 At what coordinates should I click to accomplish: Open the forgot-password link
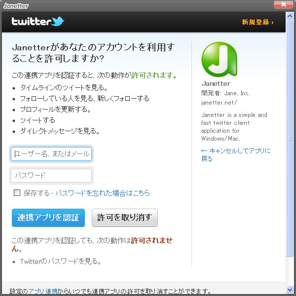[x=103, y=193]
